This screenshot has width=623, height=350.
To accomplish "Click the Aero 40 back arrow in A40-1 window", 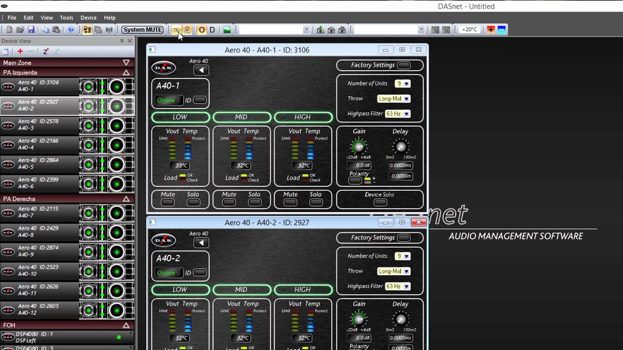I will click(201, 70).
